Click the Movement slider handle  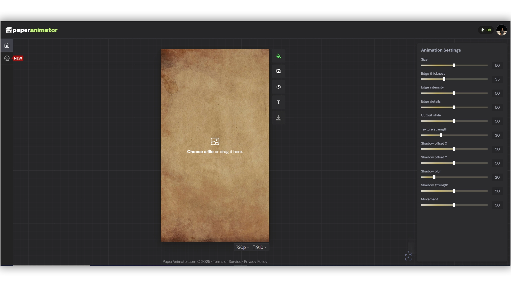tap(454, 205)
